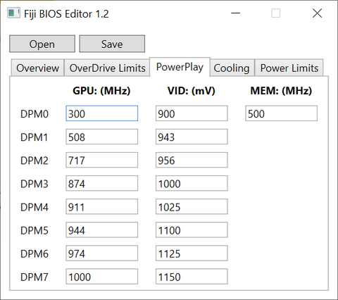The width and height of the screenshot is (338, 300).
Task: Switch to the Overview tab
Action: click(x=37, y=68)
